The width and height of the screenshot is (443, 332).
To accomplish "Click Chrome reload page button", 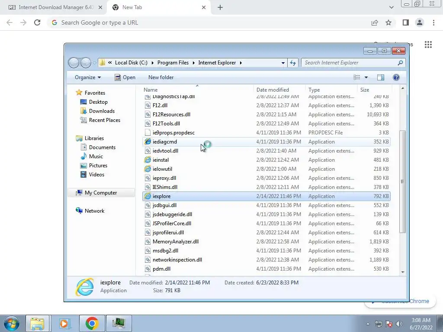I will pyautogui.click(x=37, y=22).
